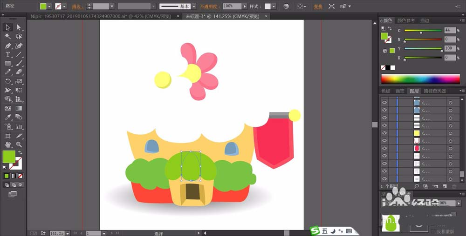Pick a color from the spectrum bar

[420, 79]
